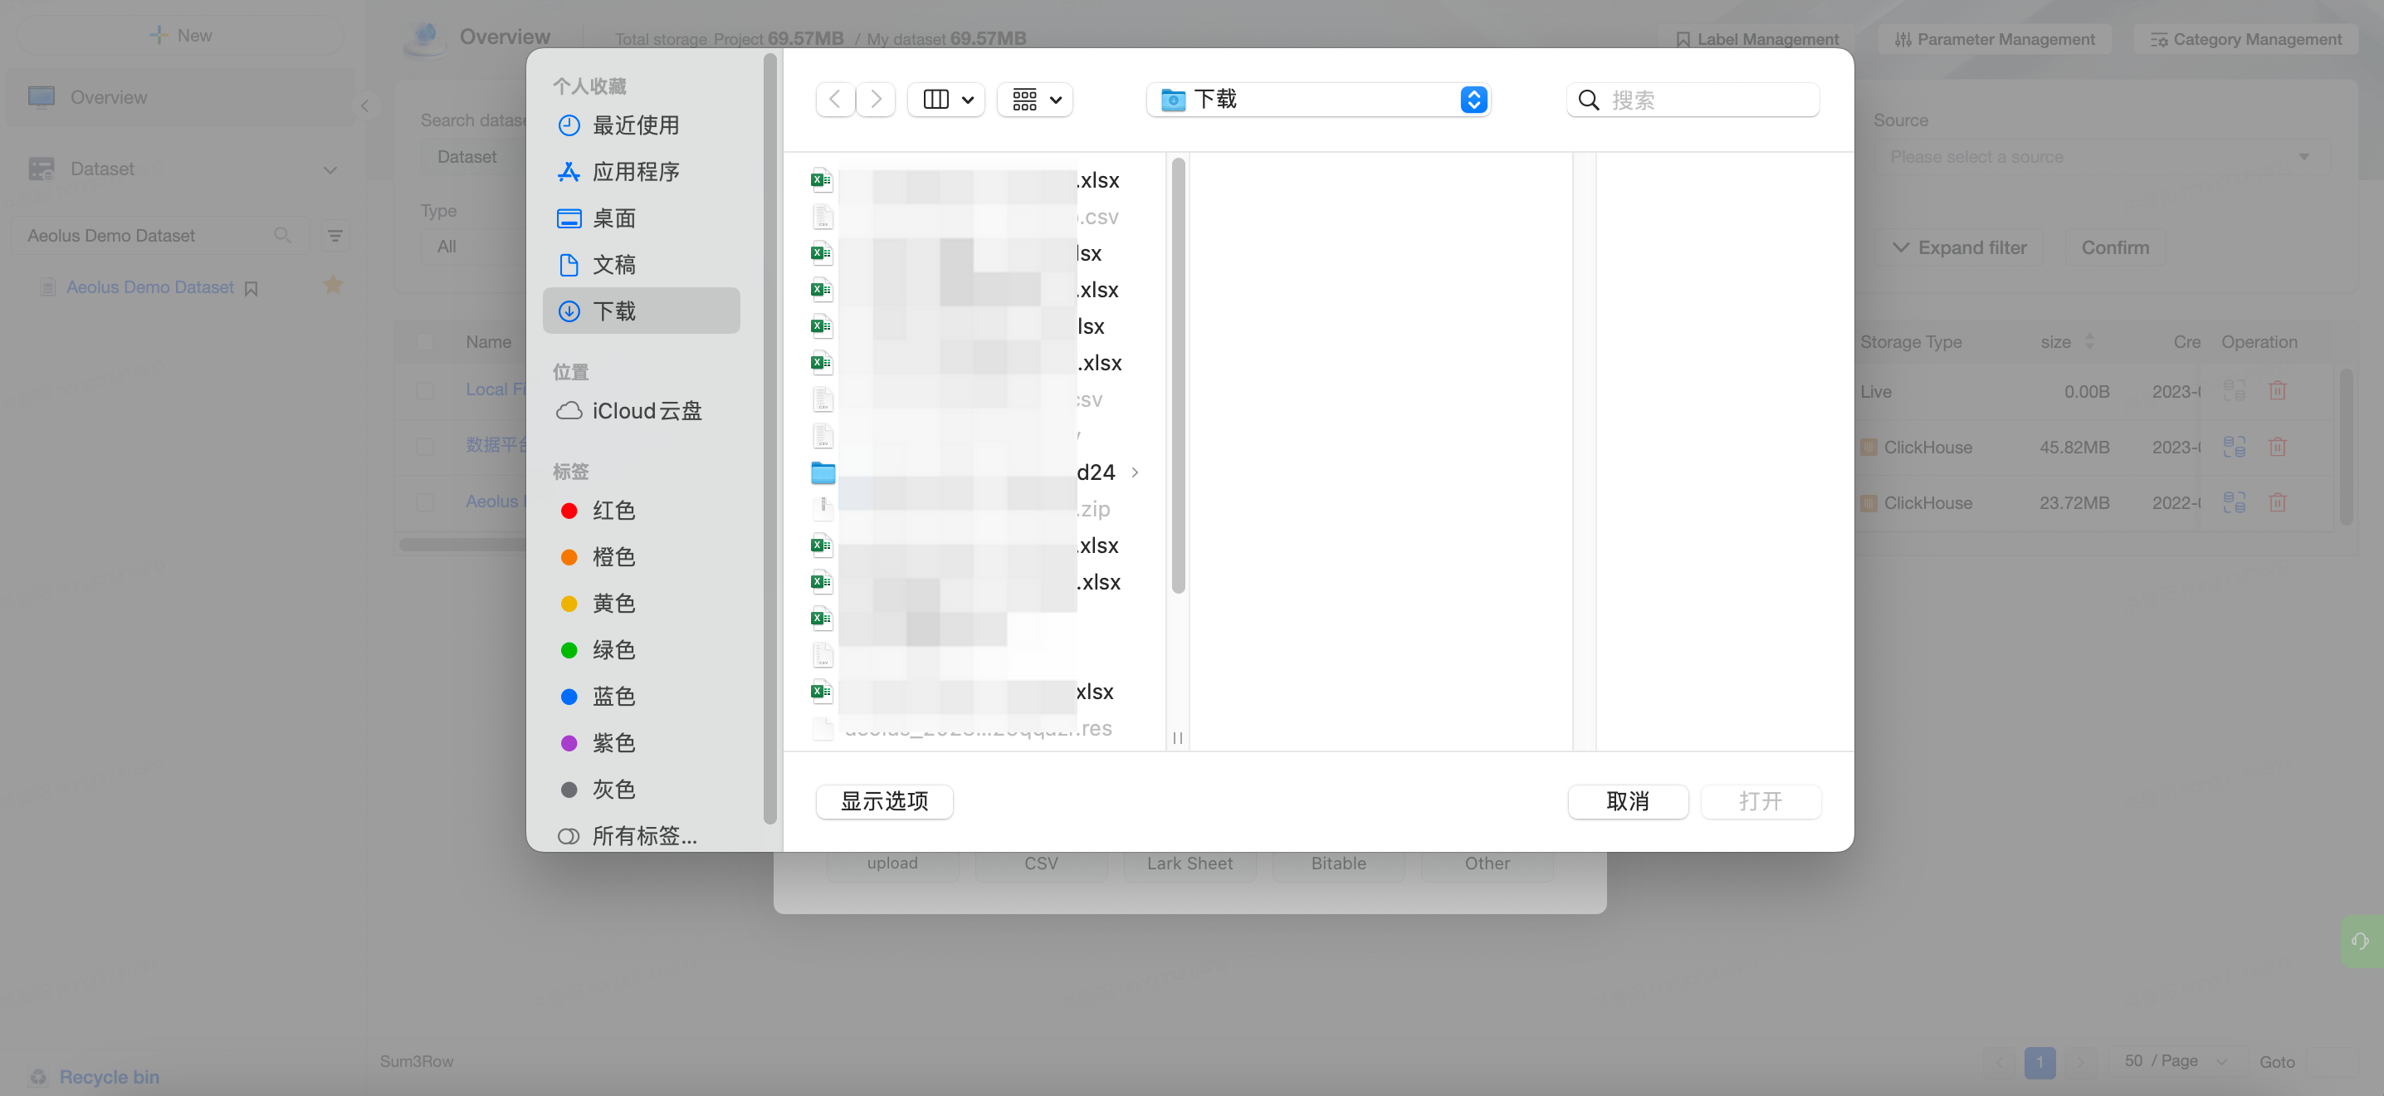Check the 数据平台 row checkbox
The width and height of the screenshot is (2384, 1096).
(425, 446)
